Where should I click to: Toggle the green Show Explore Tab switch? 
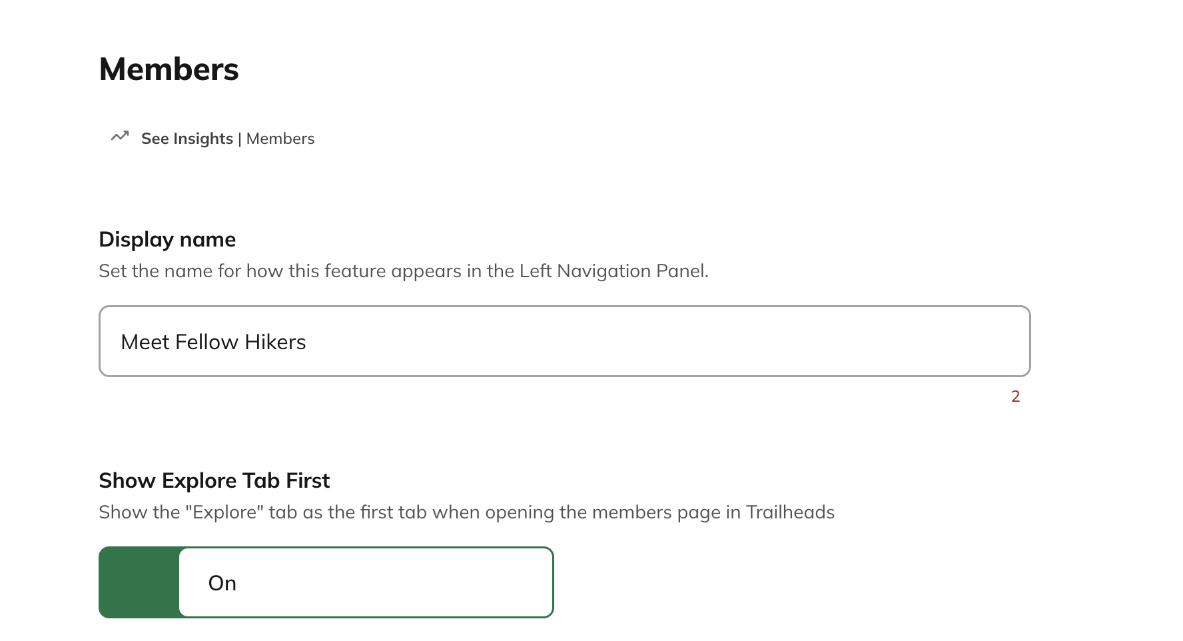click(139, 582)
